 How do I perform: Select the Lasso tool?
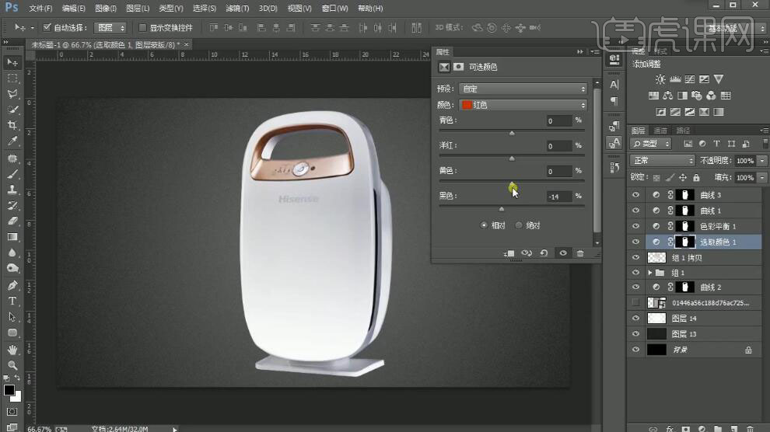point(12,94)
